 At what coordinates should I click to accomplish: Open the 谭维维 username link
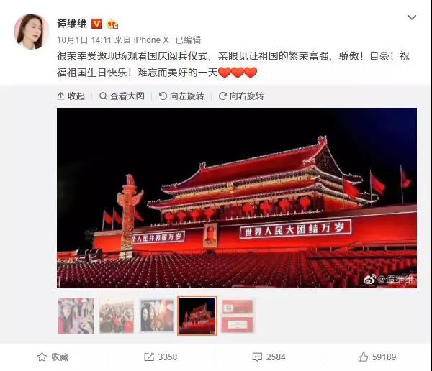coord(72,24)
